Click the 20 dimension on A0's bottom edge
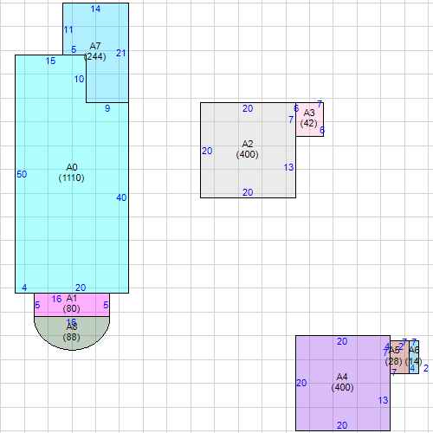The height and width of the screenshot is (433, 433). click(81, 288)
